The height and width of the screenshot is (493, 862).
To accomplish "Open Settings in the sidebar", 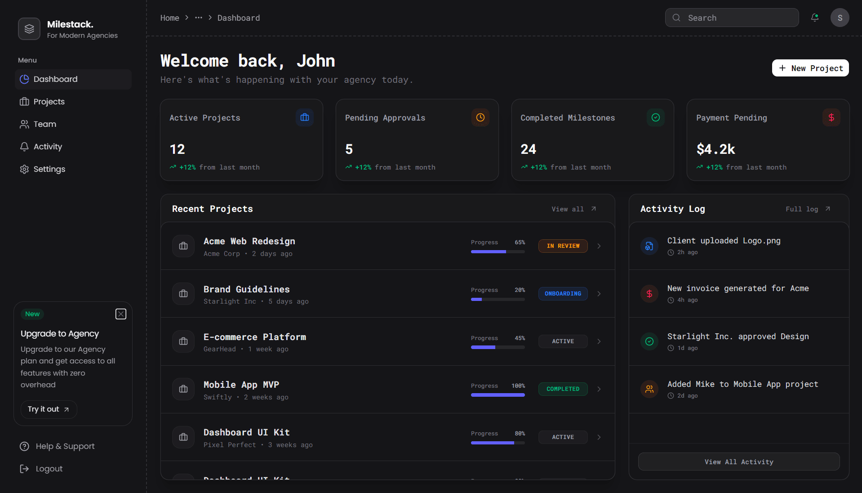I will click(x=73, y=169).
